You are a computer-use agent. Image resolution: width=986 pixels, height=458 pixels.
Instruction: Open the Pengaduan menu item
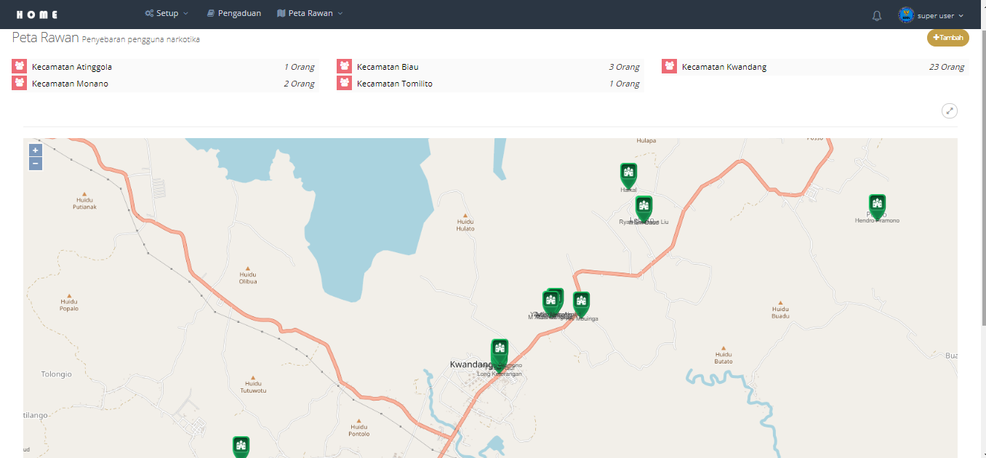click(x=233, y=14)
